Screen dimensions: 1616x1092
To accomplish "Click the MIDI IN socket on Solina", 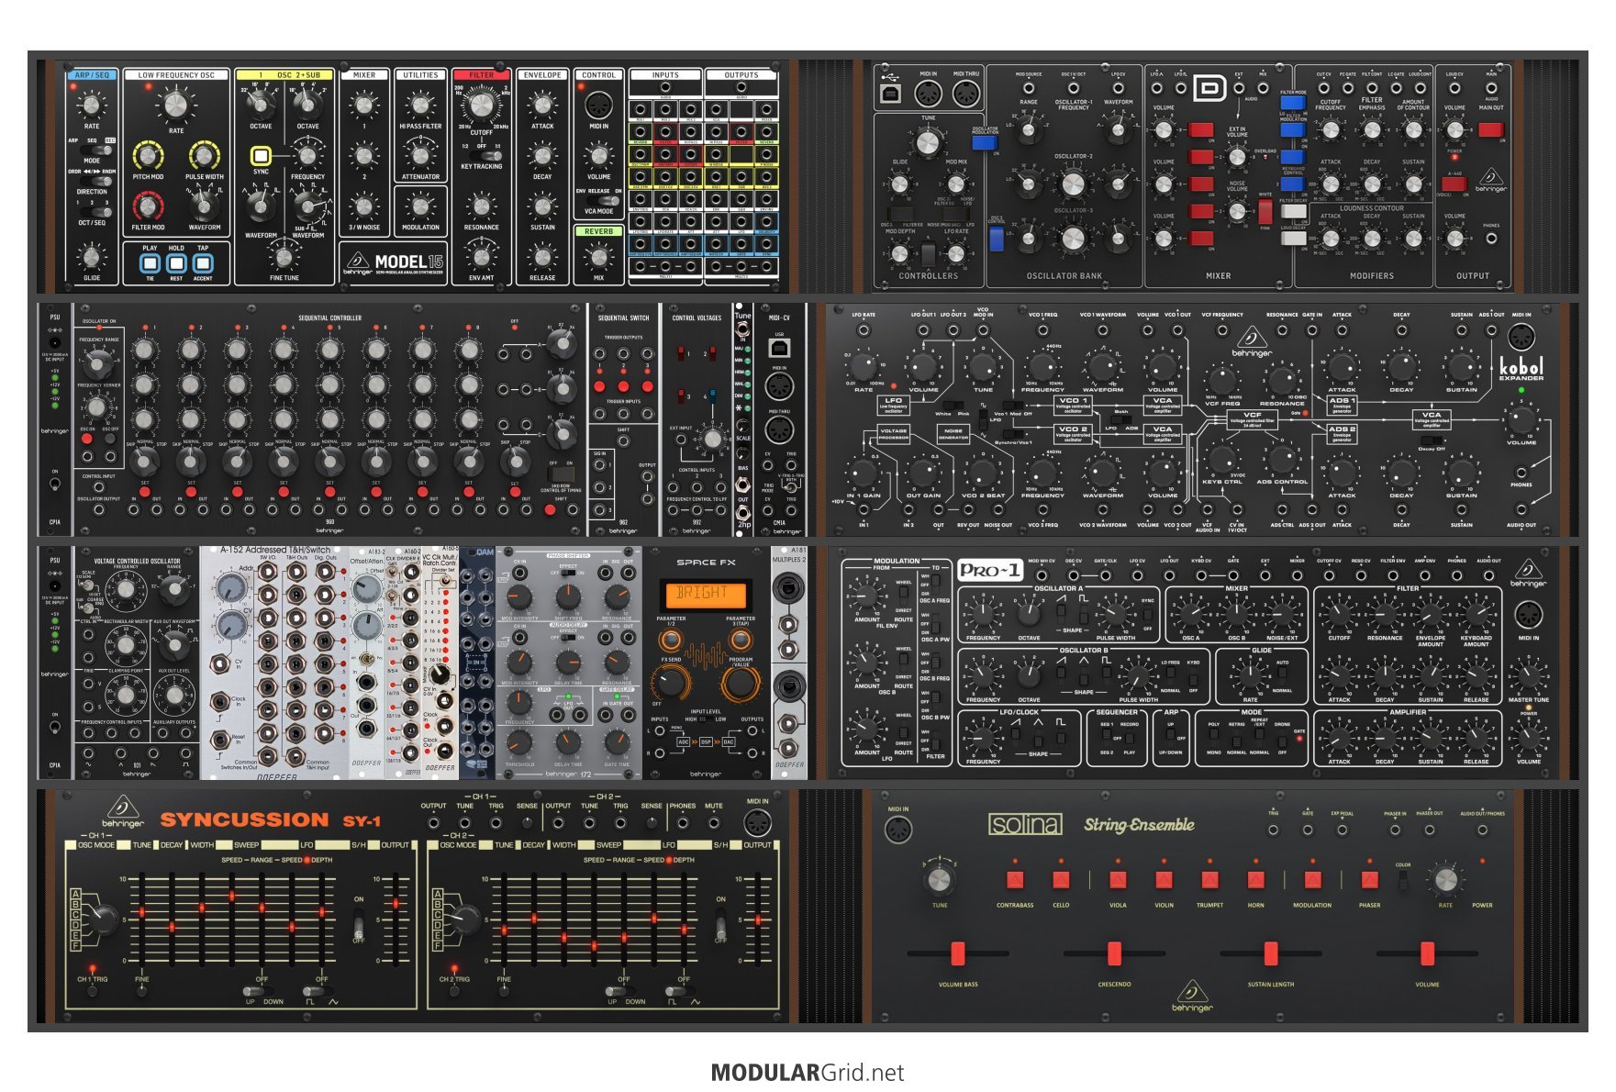I will [x=897, y=830].
